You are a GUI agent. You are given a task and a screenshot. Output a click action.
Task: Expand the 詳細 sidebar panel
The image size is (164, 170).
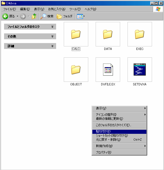click(x=30, y=46)
